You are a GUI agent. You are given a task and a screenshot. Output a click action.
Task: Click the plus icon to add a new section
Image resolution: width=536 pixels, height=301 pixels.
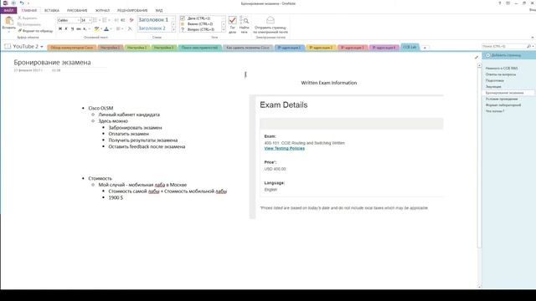coord(425,48)
